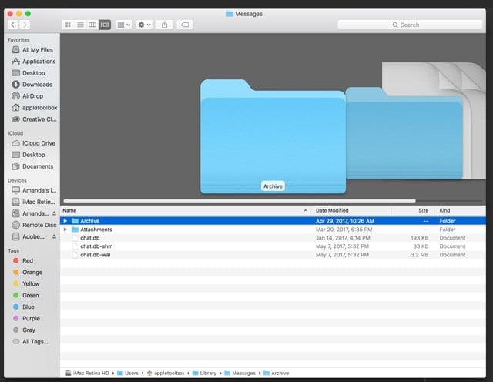Expand the Archive folder disclosure triangle
Viewport: 493px width, 382px height.
65,221
